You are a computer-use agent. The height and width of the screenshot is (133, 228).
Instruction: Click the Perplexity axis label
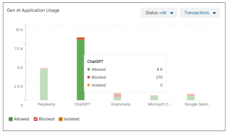click(x=46, y=104)
